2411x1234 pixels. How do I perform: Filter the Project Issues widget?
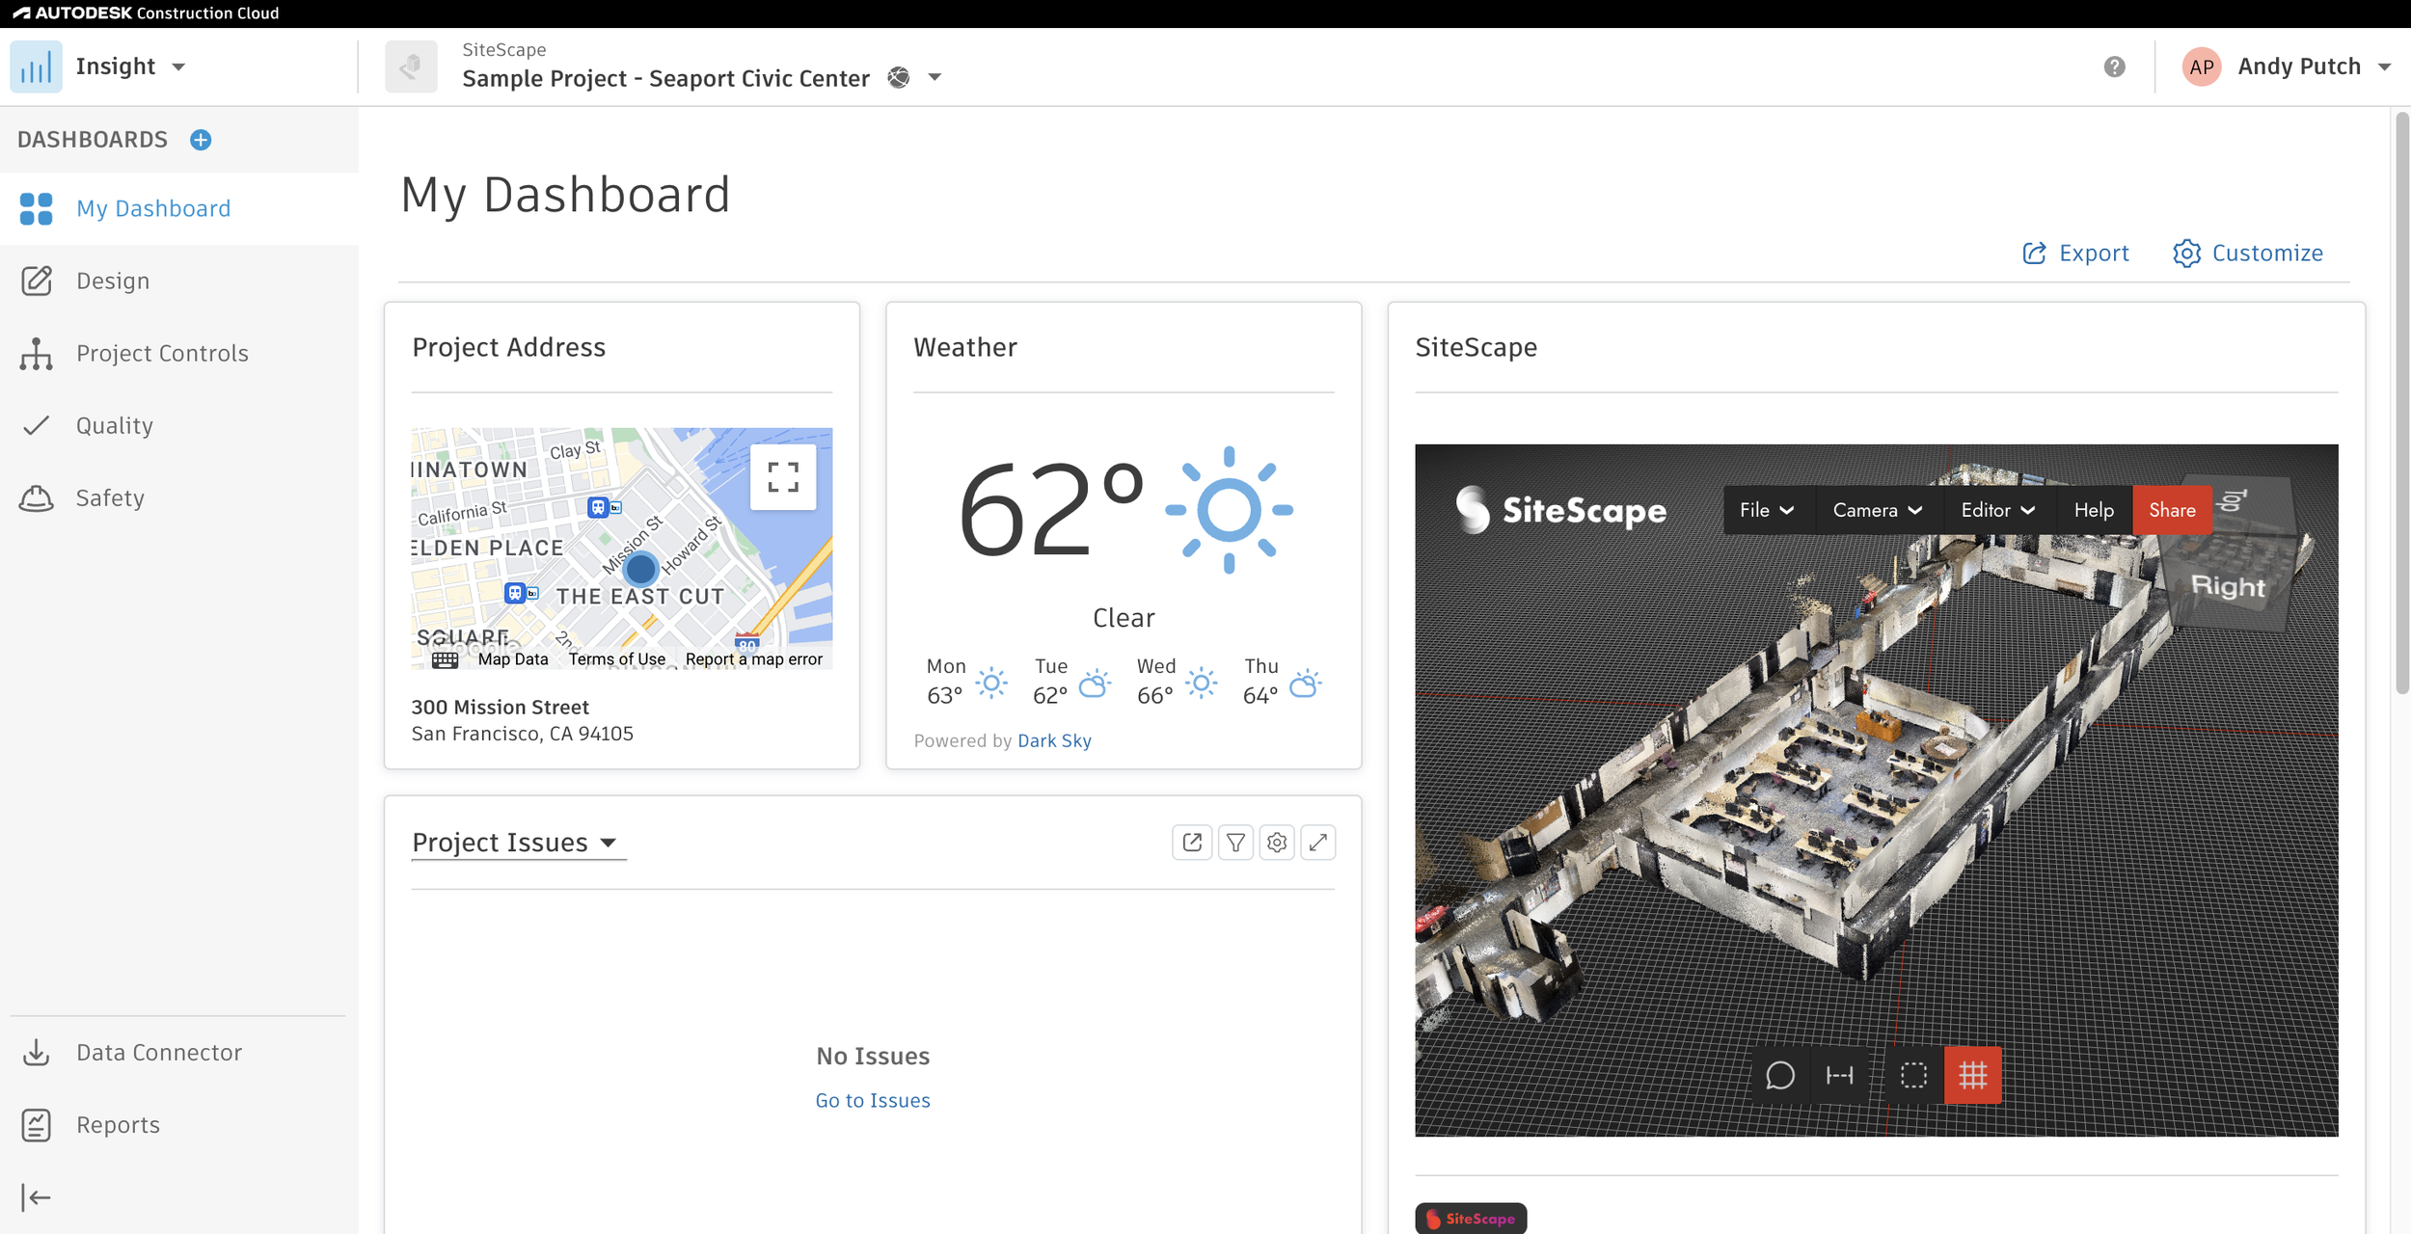pyautogui.click(x=1235, y=842)
